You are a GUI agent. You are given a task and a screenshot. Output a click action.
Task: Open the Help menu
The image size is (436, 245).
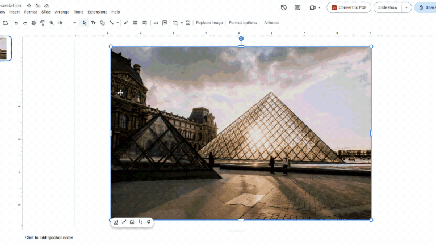(116, 12)
